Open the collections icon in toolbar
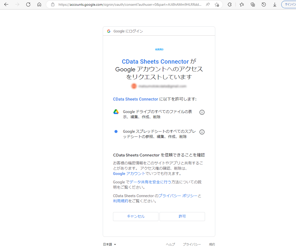The image size is (296, 252). pos(252,4)
